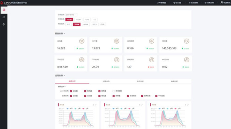Uncheck the last checkbox in date distribution row
Screen dimensions: 231x129
[156, 96]
